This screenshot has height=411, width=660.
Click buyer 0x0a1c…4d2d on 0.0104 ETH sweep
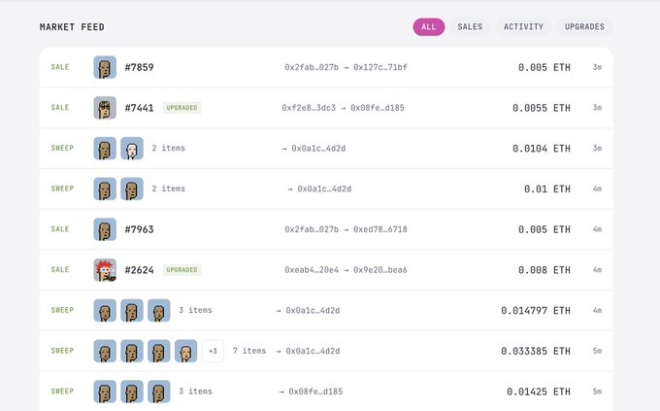(318, 149)
